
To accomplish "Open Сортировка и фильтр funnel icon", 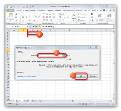I will 100,15.
